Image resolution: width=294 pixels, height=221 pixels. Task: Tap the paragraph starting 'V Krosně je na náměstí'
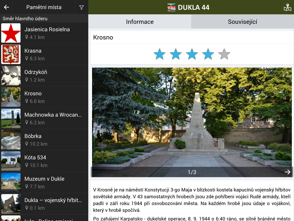[x=192, y=200]
